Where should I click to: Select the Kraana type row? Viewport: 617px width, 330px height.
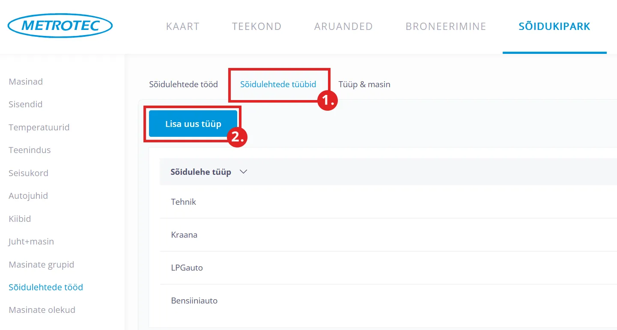184,235
